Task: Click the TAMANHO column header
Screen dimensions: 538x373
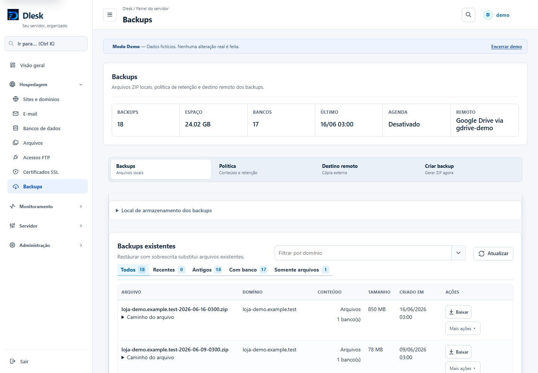Action: pyautogui.click(x=379, y=292)
